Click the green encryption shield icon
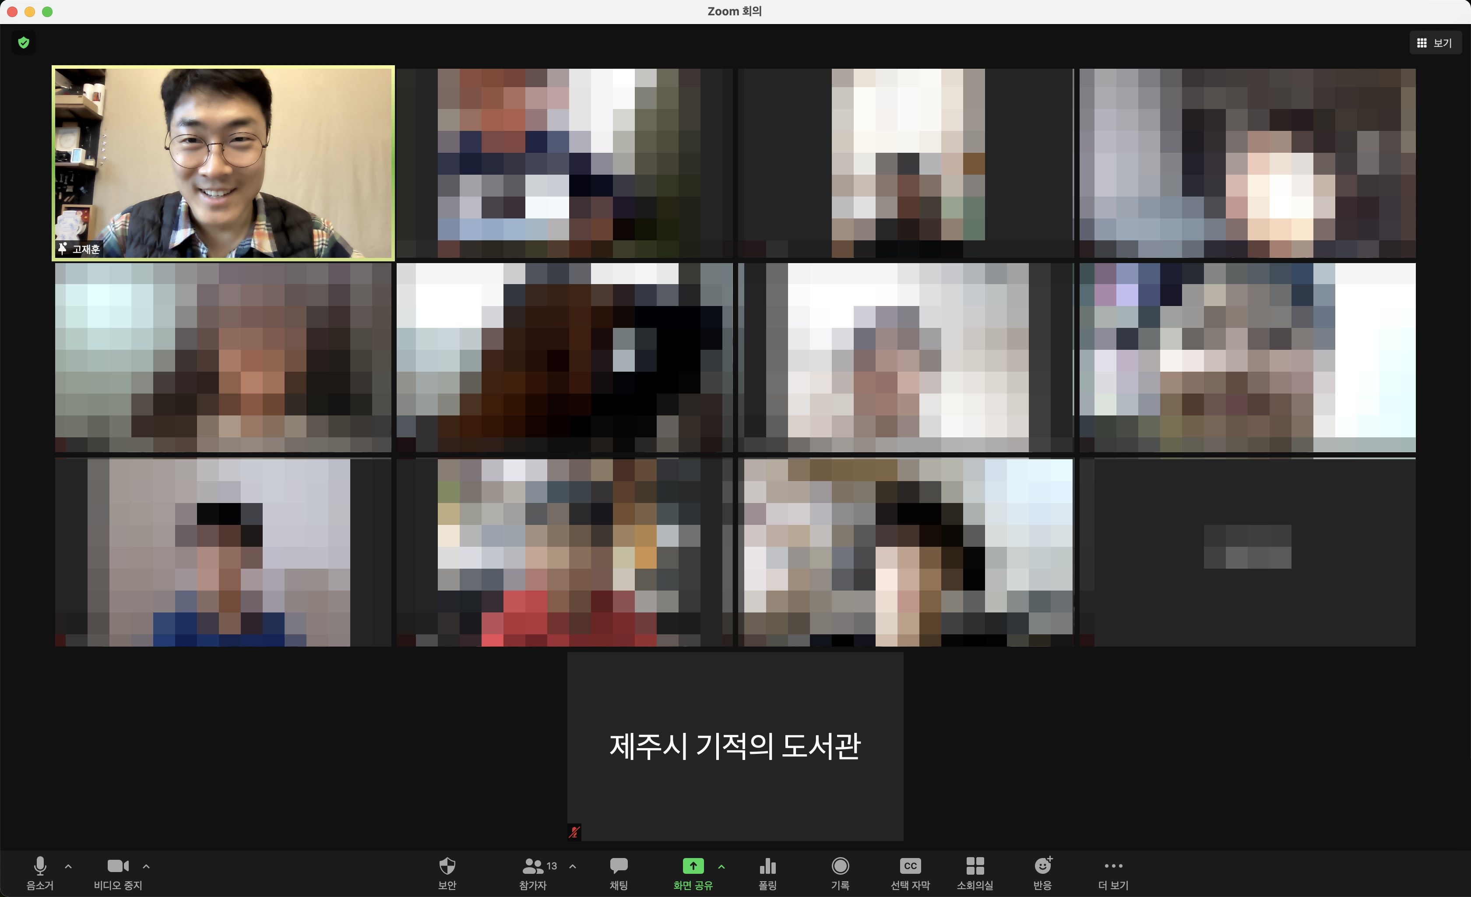 pyautogui.click(x=24, y=42)
